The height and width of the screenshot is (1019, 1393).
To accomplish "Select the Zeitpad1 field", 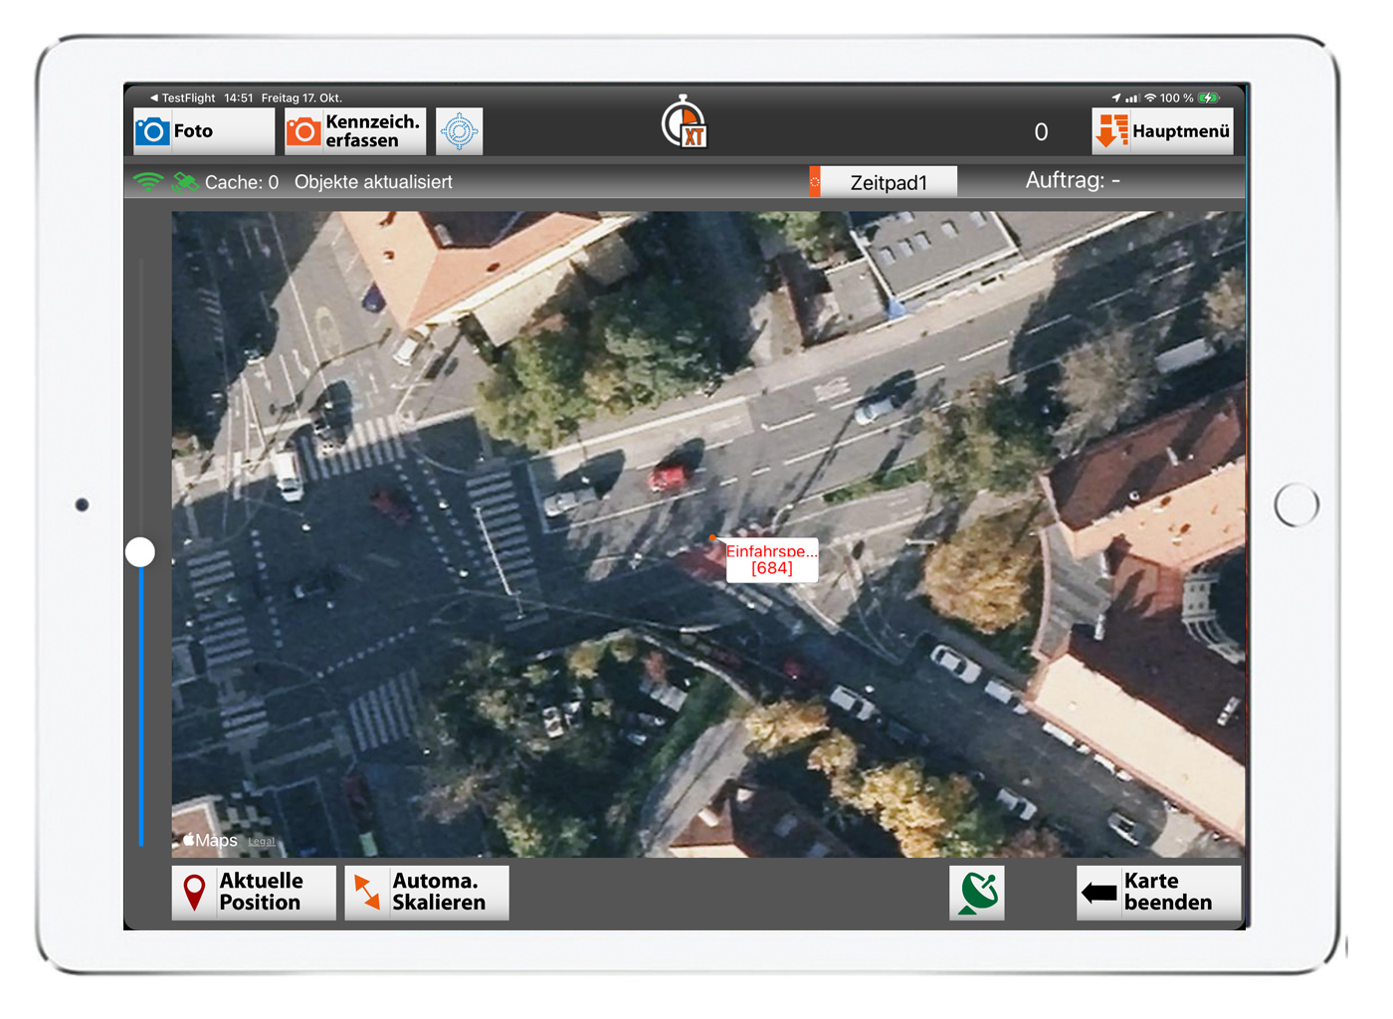I will 889,182.
